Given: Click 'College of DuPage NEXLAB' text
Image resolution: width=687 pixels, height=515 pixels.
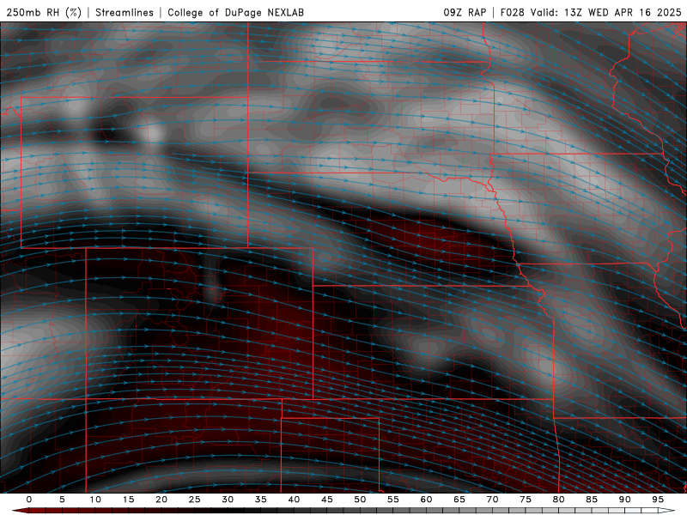Looking at the screenshot, I should tap(235, 12).
